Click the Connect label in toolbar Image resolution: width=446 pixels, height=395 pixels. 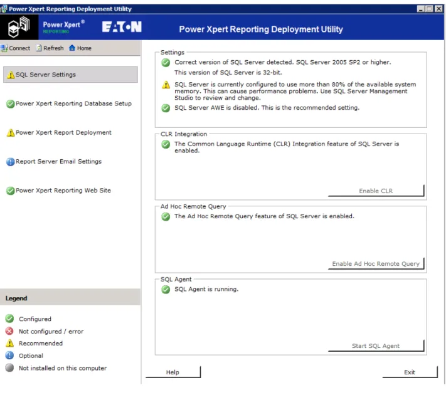coord(19,48)
